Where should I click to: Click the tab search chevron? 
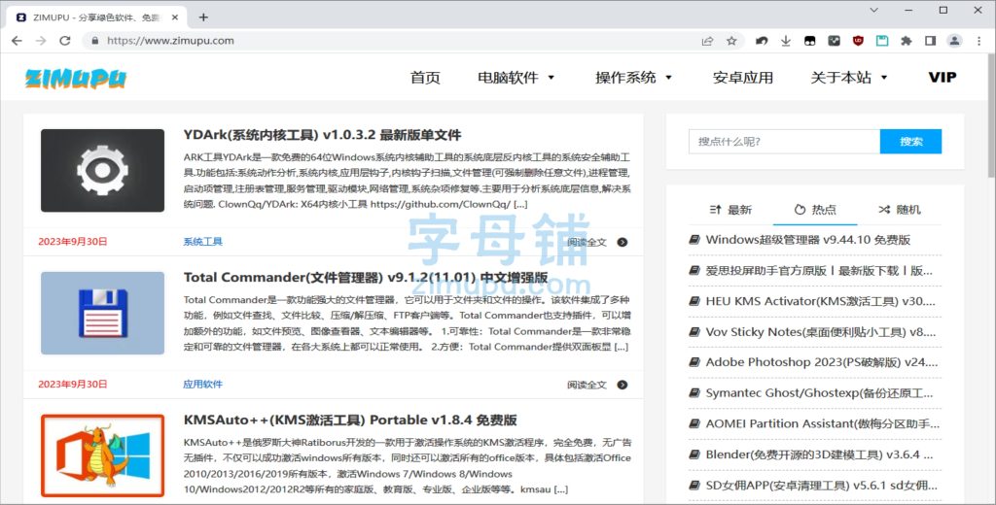874,10
